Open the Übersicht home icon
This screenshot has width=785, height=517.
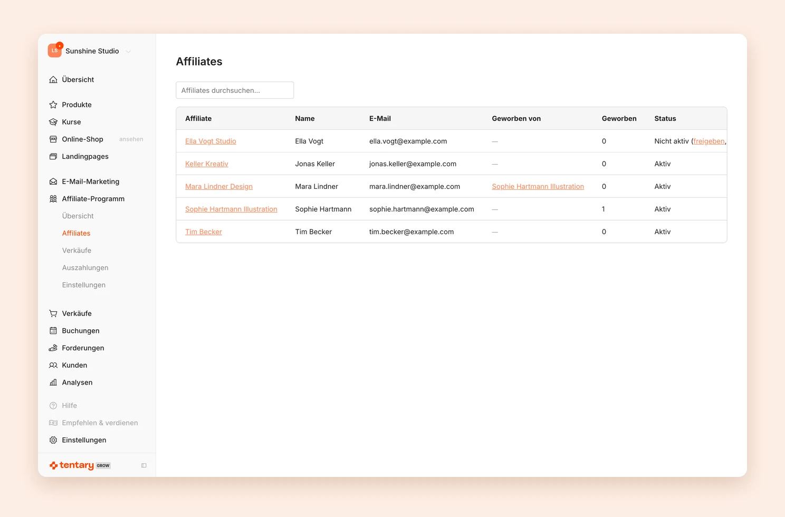click(53, 80)
